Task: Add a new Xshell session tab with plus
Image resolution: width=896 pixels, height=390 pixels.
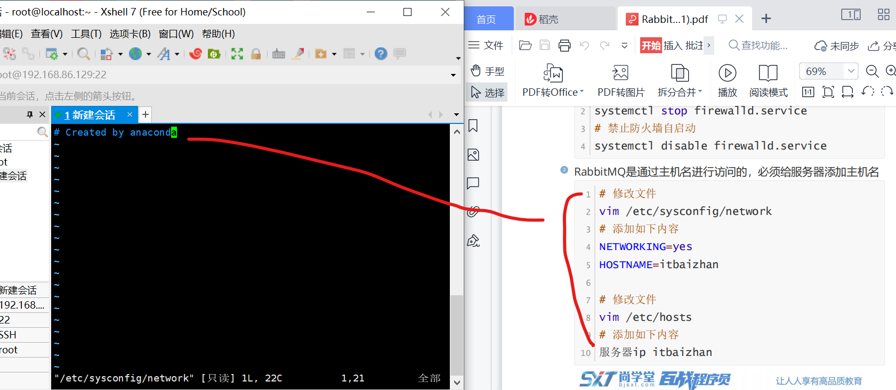Action: tap(146, 114)
